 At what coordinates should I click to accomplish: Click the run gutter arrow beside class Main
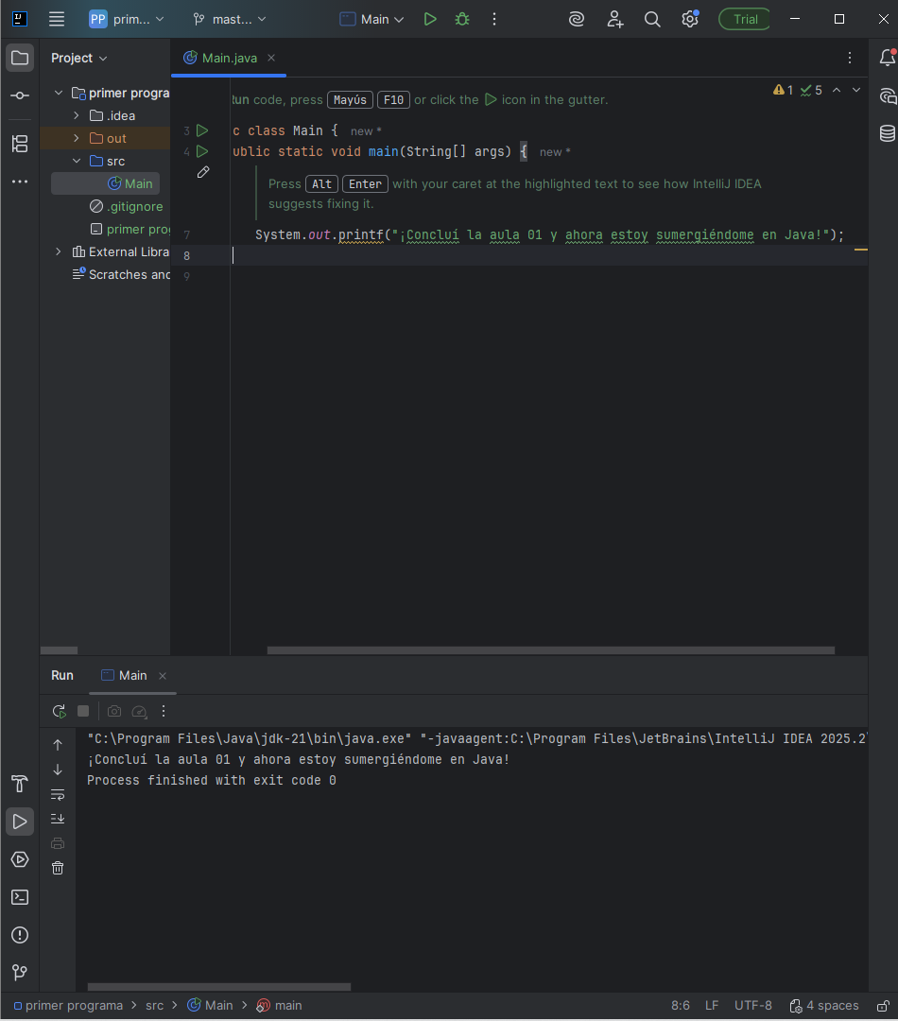(x=202, y=130)
